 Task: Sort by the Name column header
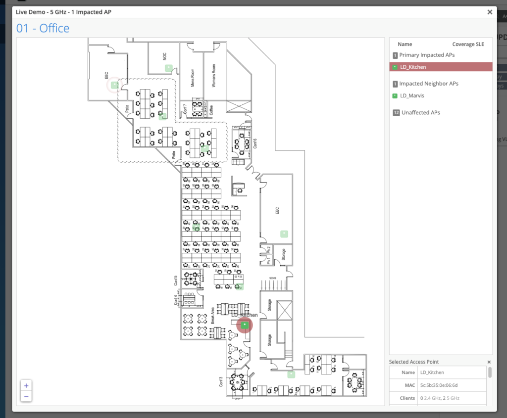click(405, 44)
